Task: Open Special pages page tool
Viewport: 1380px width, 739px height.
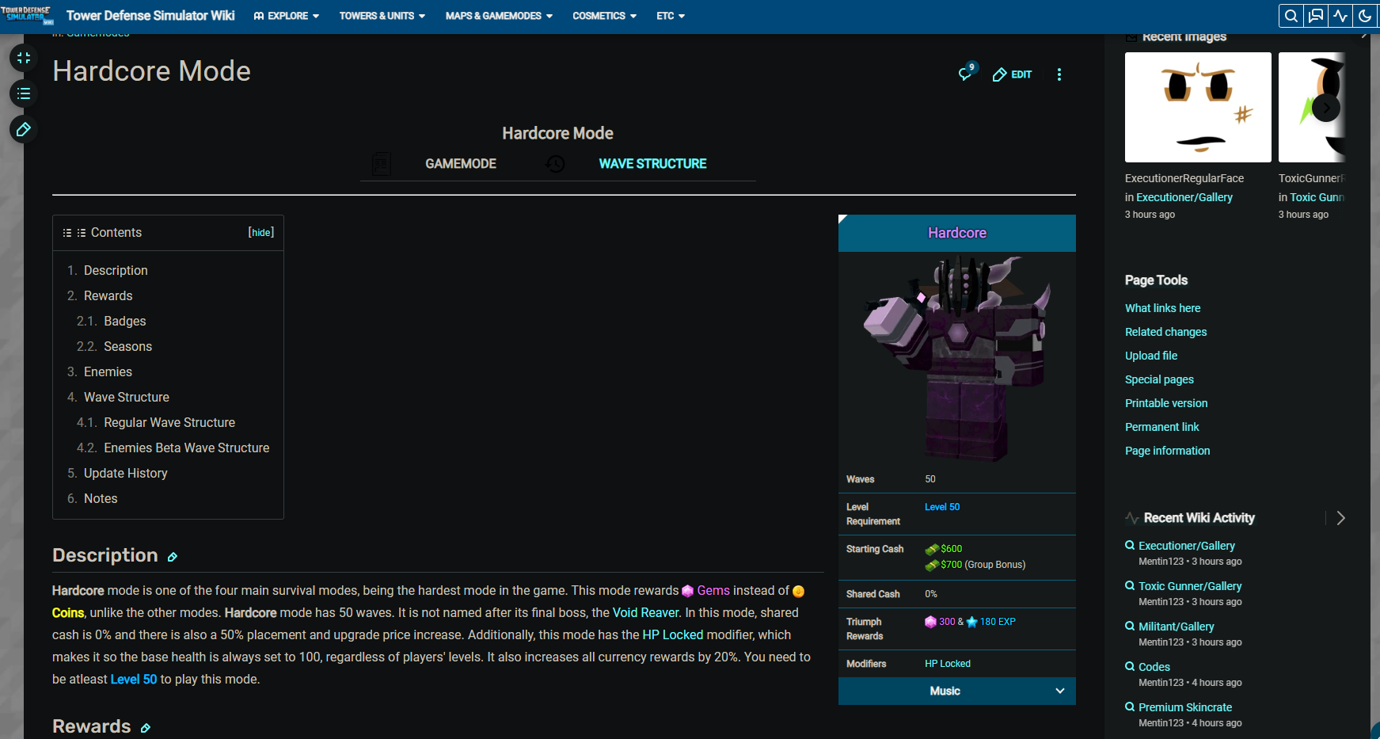Action: coord(1159,379)
